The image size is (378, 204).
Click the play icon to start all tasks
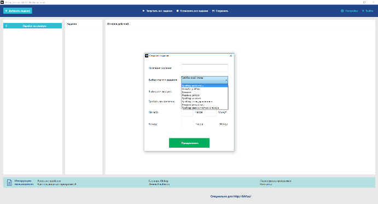pyautogui.click(x=143, y=11)
